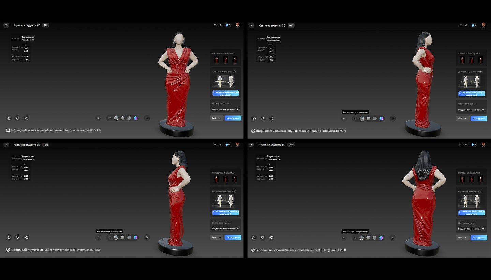The image size is (491, 280).
Task: Click the next arrow in the bottom-right panel
Action: [392, 238]
